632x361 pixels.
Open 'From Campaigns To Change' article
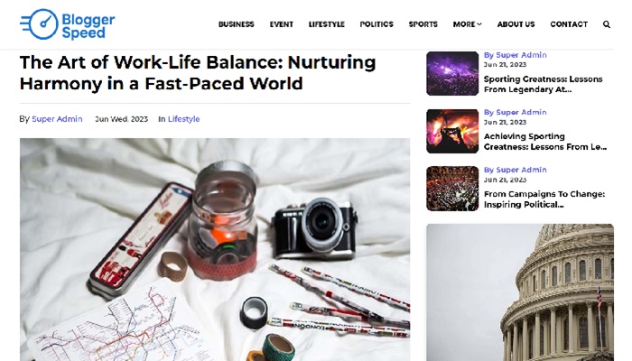[544, 199]
